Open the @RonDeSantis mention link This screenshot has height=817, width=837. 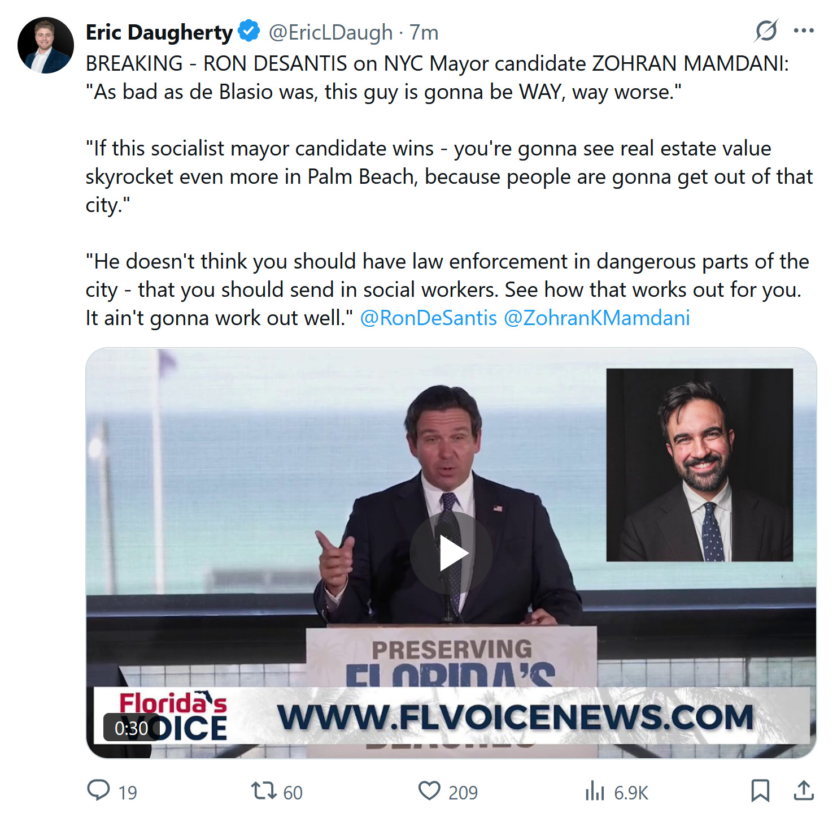pos(428,318)
